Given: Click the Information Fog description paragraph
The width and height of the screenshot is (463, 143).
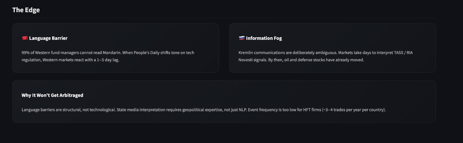Looking at the screenshot, I should tap(325, 56).
